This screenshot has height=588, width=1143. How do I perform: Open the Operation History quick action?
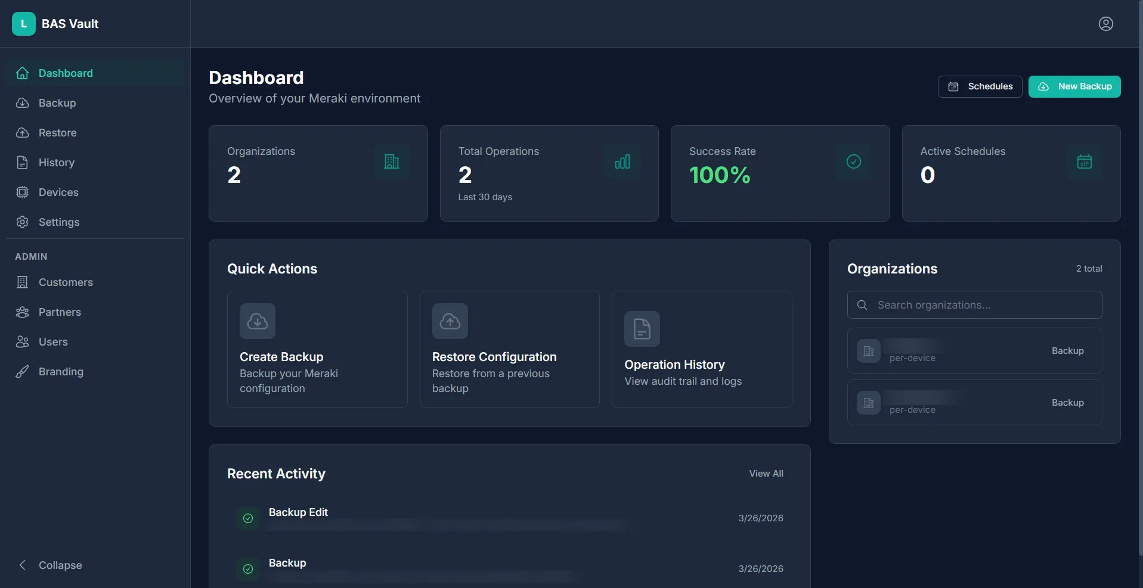(x=702, y=349)
